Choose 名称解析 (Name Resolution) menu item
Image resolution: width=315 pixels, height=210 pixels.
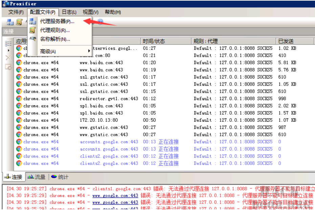tap(55, 39)
